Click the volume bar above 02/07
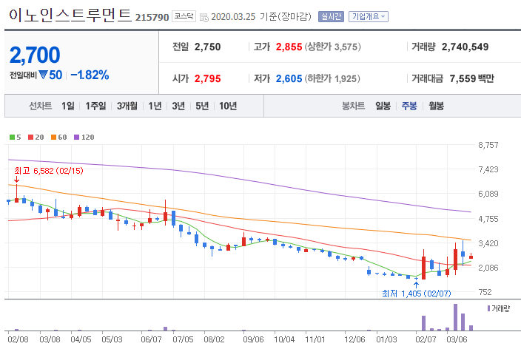Image resolution: width=521 pixels, height=349 pixels. point(423,323)
